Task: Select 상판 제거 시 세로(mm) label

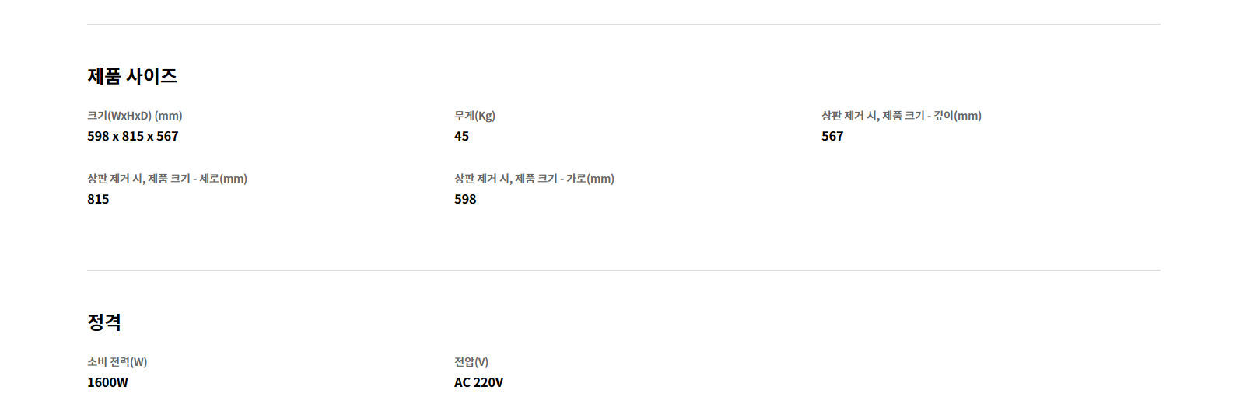Action: (x=167, y=179)
